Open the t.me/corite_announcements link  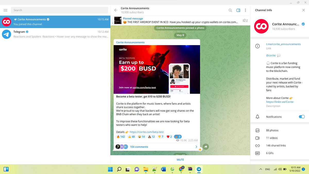[x=283, y=44]
